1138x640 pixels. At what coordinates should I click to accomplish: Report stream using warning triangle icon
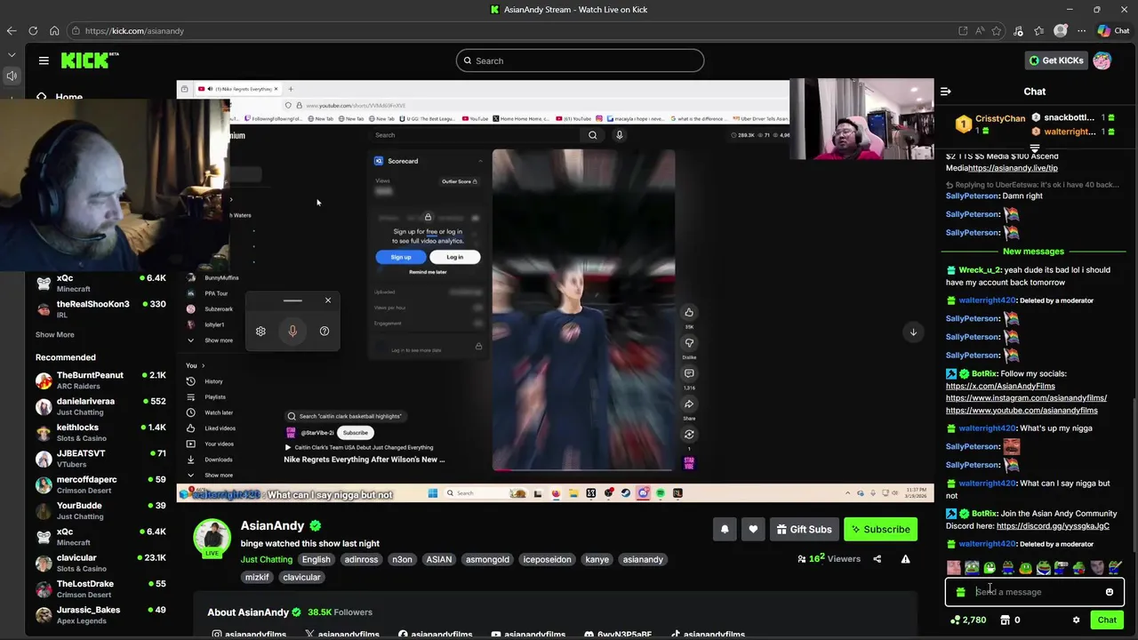pos(905,559)
